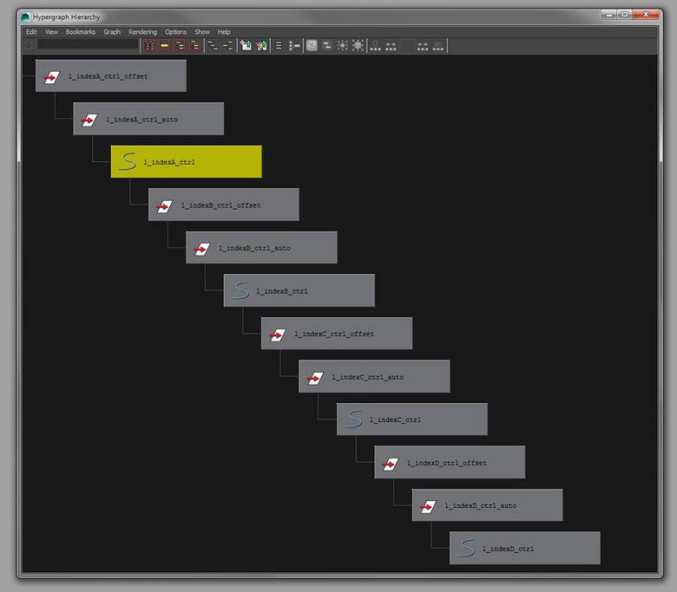
Task: Click the Frame Branch toolbar icon
Action: click(x=194, y=45)
